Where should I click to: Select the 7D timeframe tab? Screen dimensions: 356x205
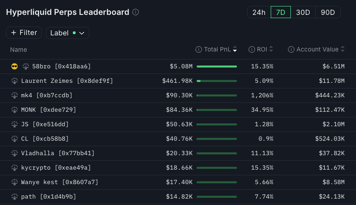click(x=281, y=12)
